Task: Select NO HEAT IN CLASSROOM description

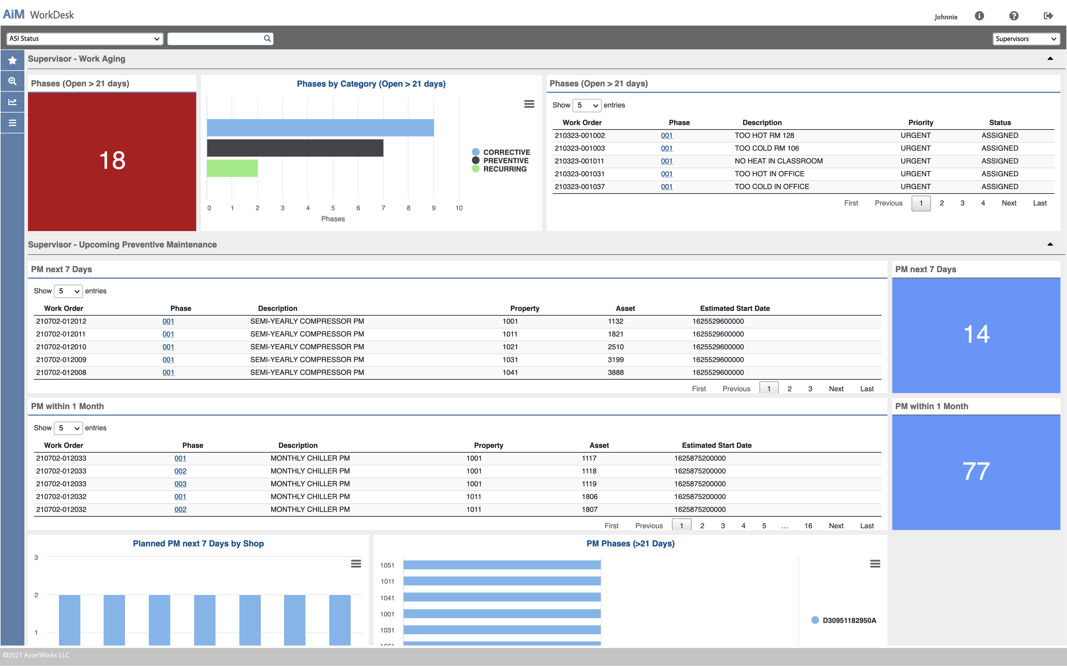Action: click(779, 161)
